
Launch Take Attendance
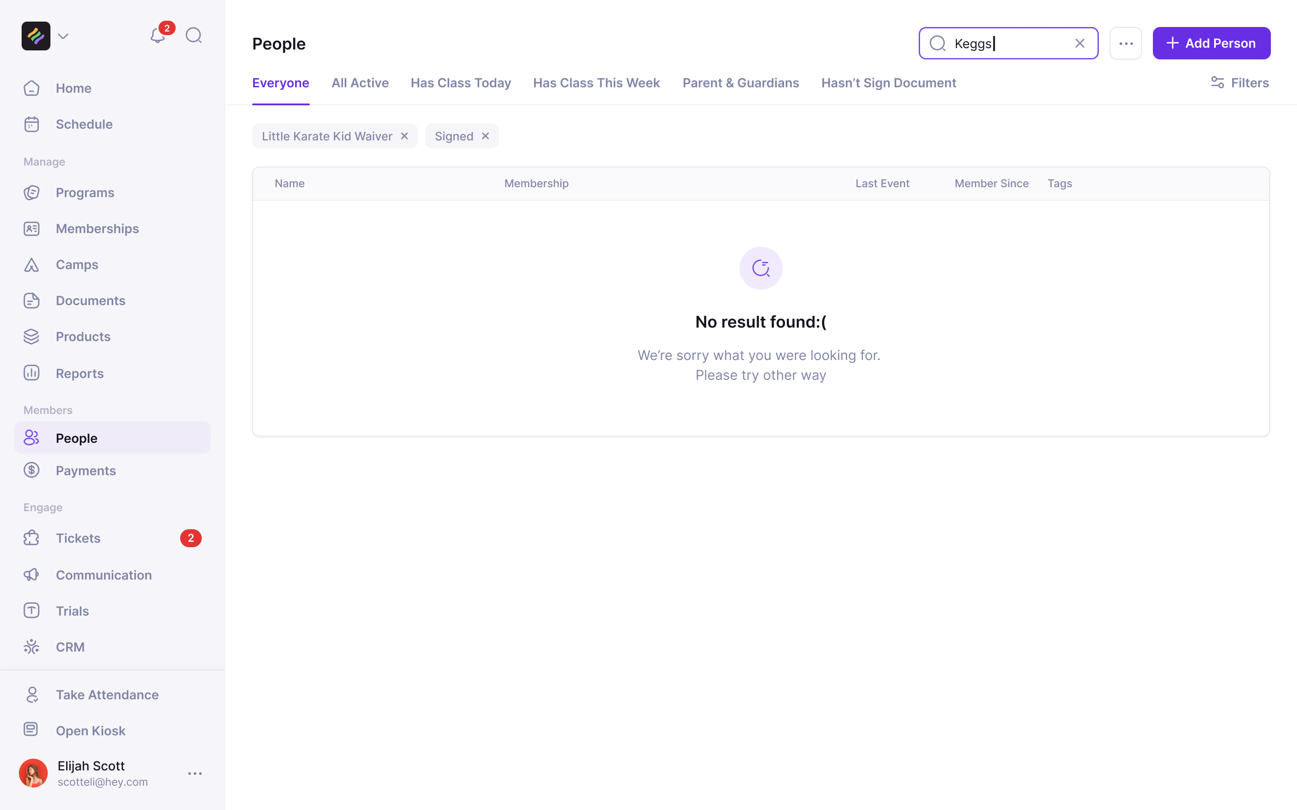107,695
